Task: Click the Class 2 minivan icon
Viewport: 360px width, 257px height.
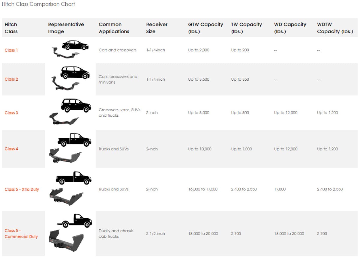Action: click(75, 73)
